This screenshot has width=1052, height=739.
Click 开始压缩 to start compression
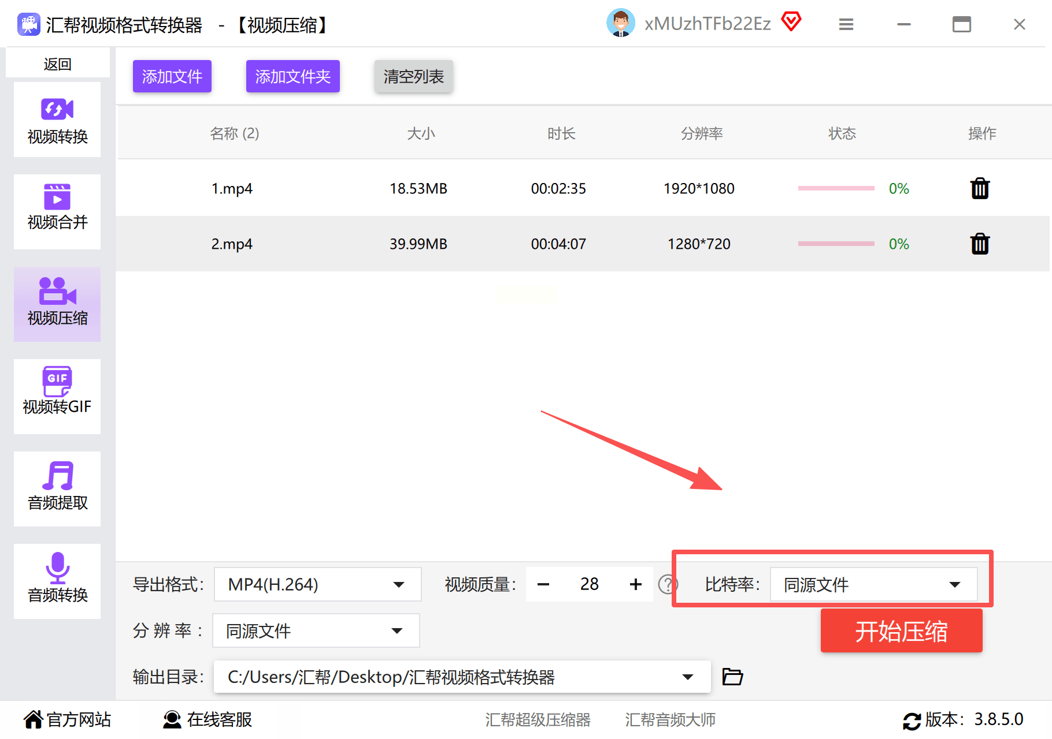[x=901, y=631]
